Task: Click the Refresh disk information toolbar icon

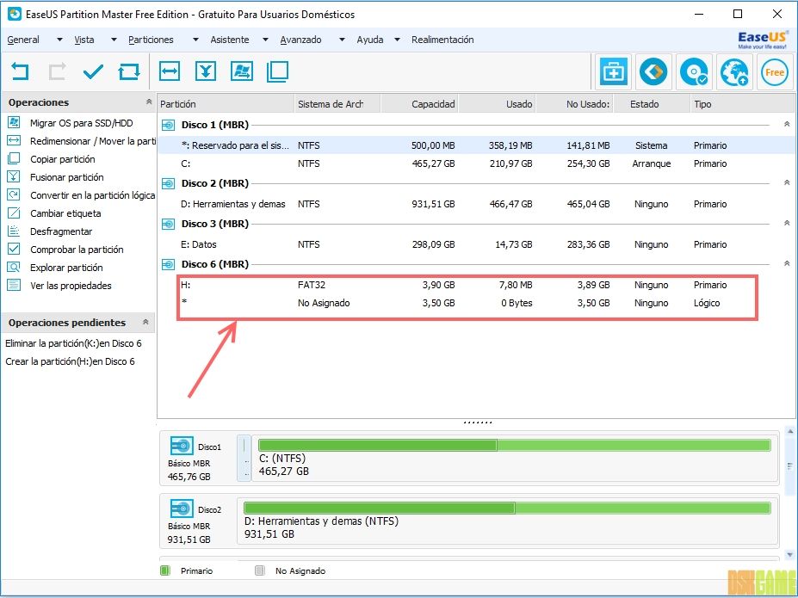Action: coord(129,71)
